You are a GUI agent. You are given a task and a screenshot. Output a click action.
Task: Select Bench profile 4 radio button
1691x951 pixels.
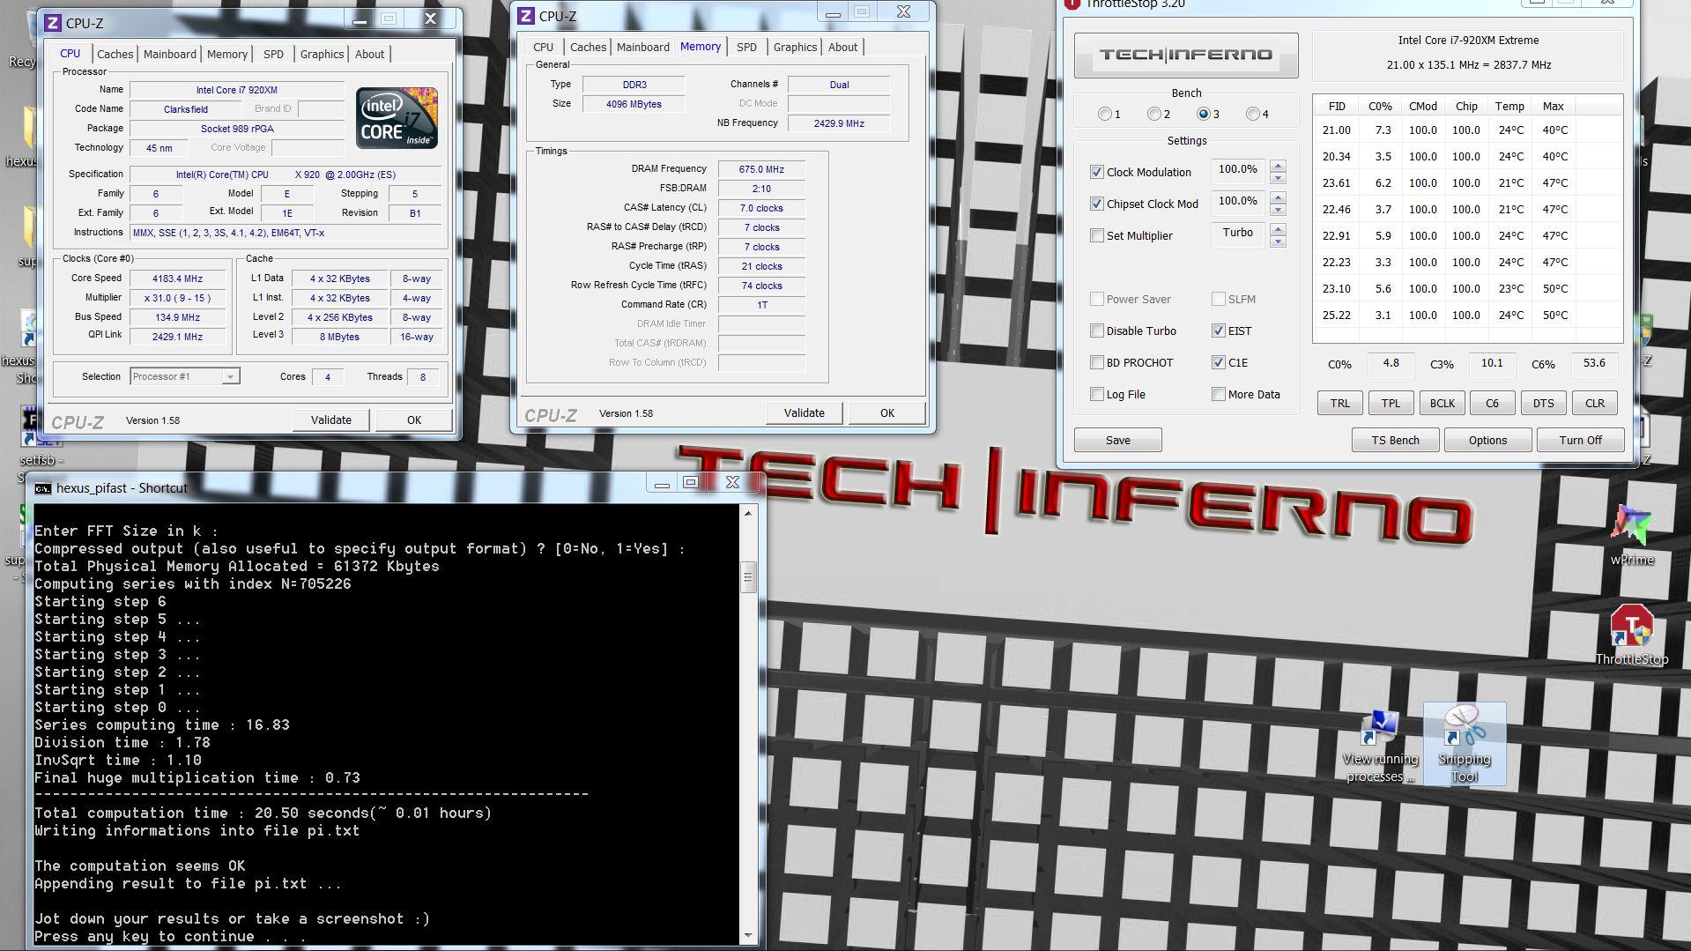tap(1253, 114)
